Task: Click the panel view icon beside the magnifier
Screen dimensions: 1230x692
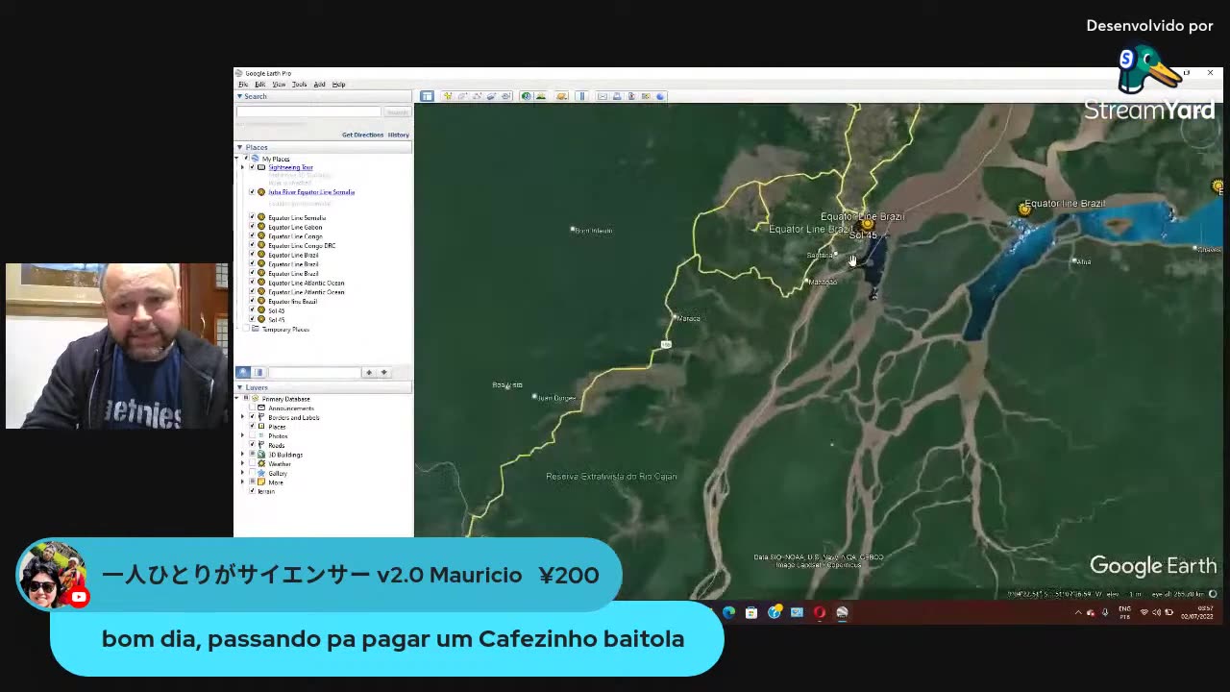Action: click(258, 372)
